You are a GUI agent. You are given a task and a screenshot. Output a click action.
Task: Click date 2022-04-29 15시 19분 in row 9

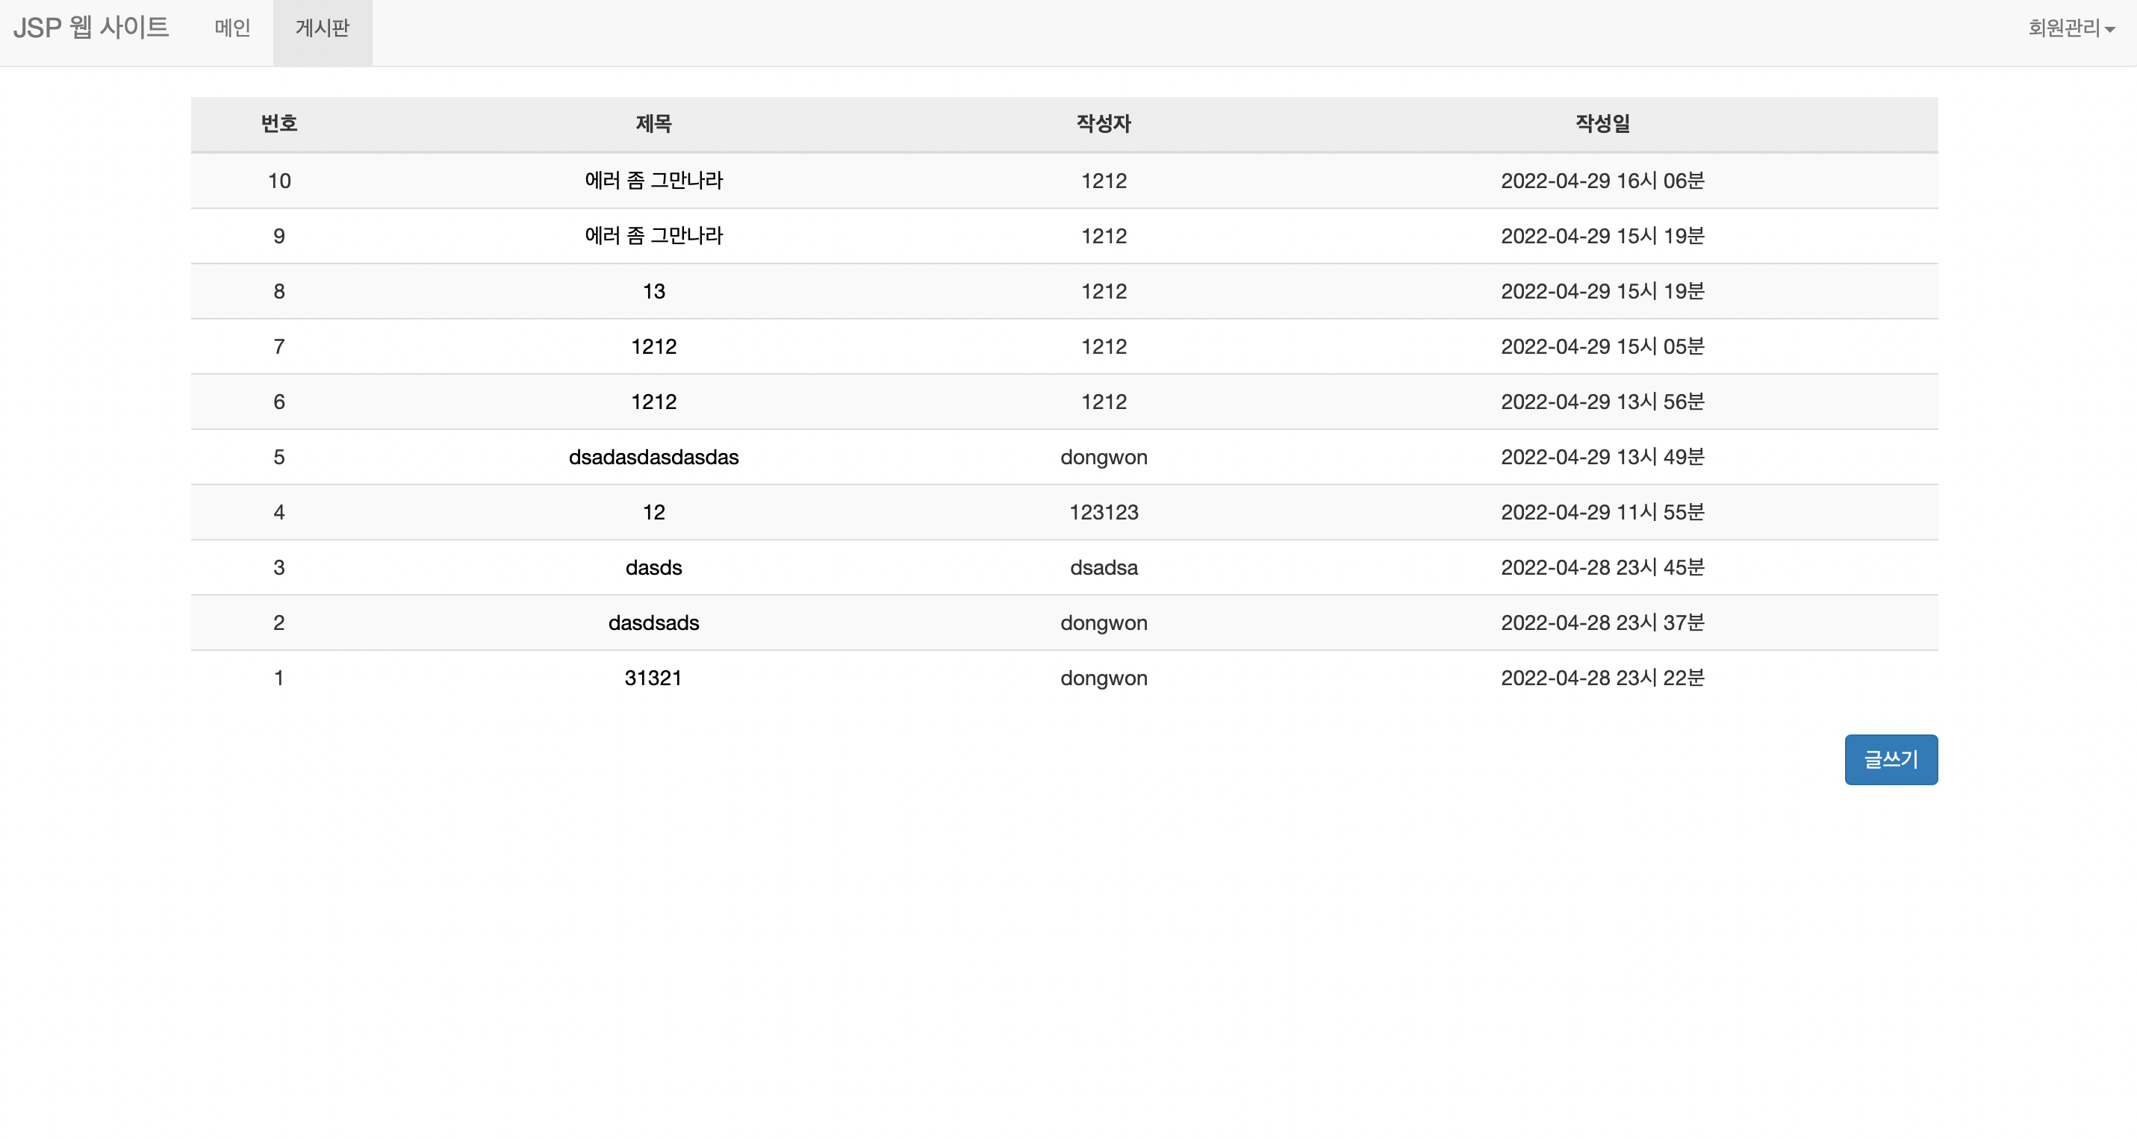click(x=1602, y=237)
